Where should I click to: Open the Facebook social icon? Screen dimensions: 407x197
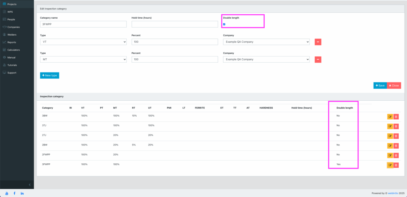[x=15, y=193]
